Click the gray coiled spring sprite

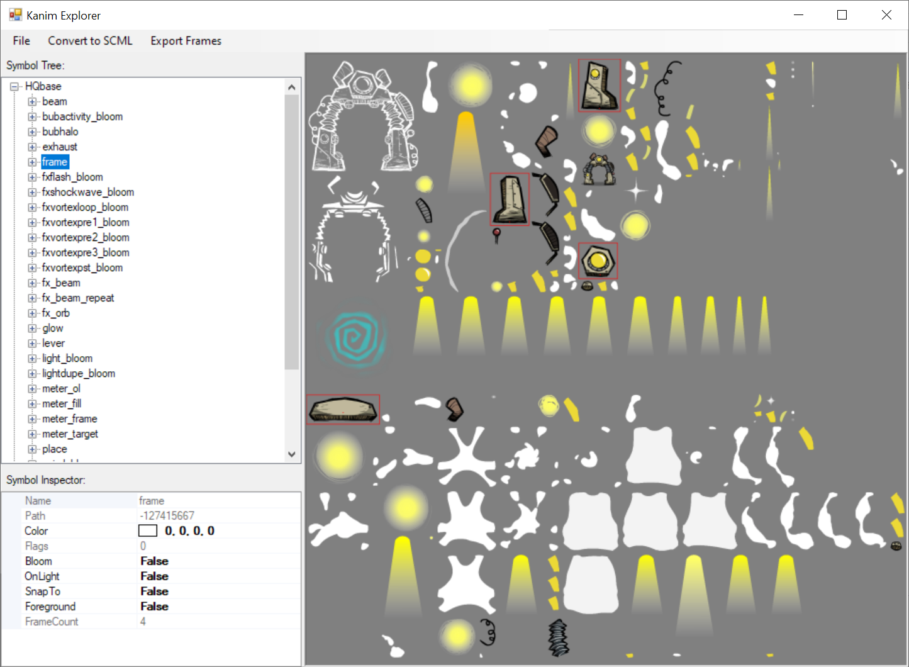tap(558, 637)
